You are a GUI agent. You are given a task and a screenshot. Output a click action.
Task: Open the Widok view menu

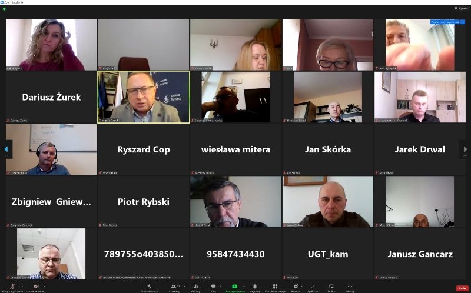click(x=462, y=8)
